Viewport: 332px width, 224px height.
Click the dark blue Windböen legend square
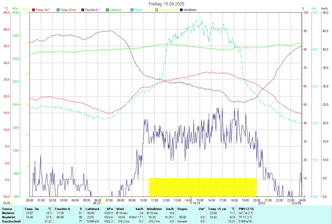(x=181, y=10)
